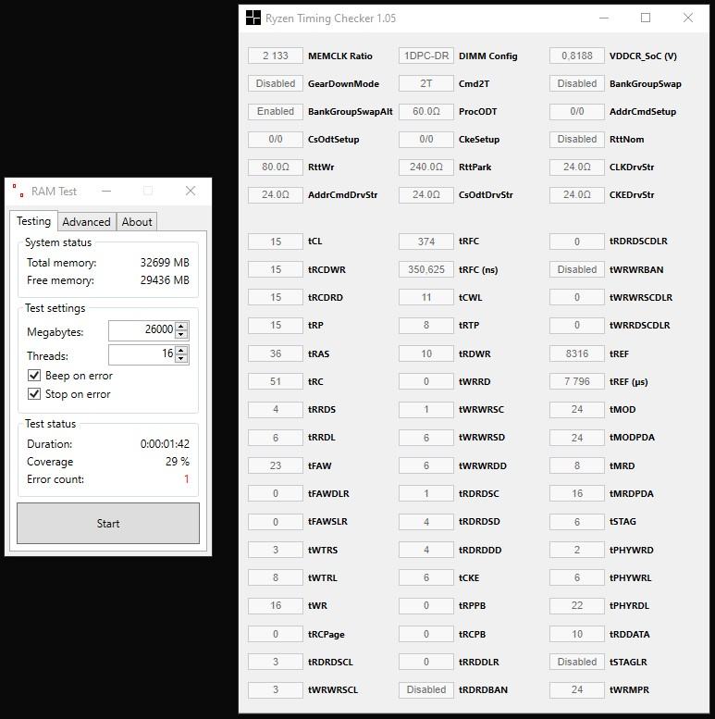Screen dimensions: 715x719
Task: Click the tWR value 16
Action: click(x=276, y=606)
